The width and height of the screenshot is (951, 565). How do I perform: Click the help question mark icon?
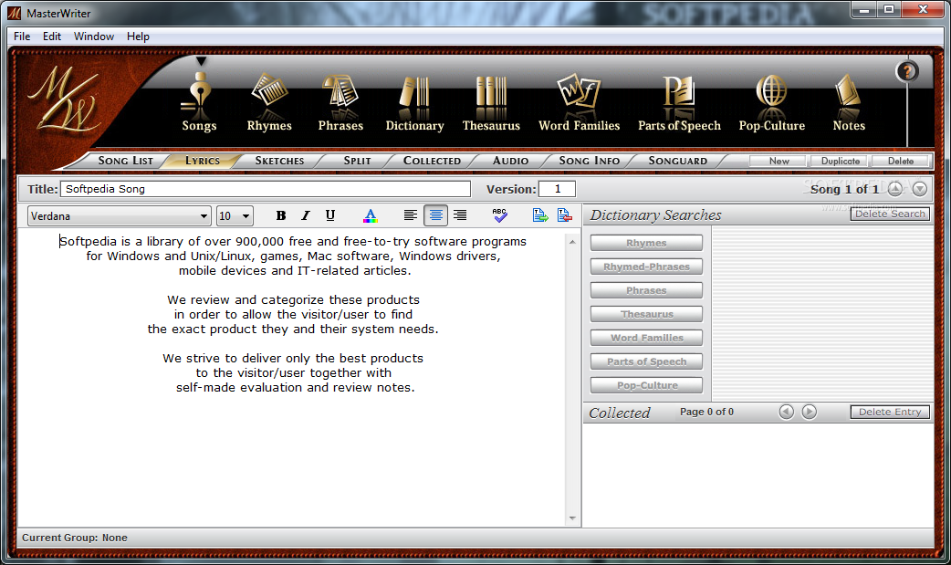(x=907, y=71)
